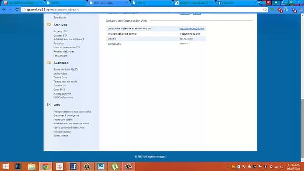Click the address bar URL field
Viewport: 304px width, 171px height.
point(143,9)
